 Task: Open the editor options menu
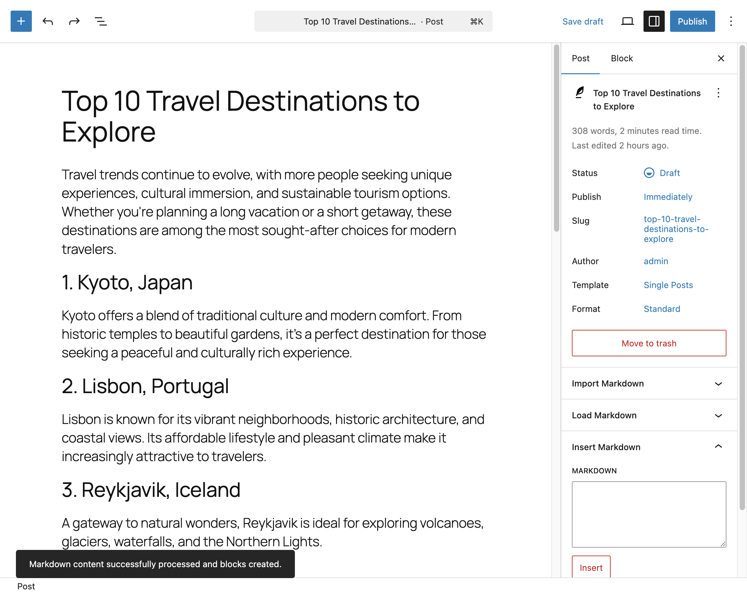tap(731, 21)
